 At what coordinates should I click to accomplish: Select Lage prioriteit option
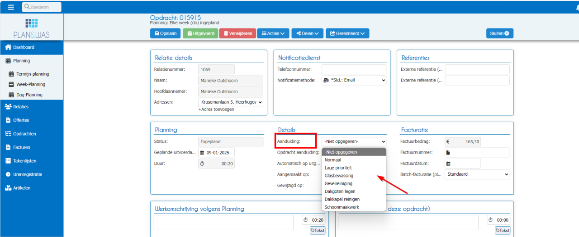(x=354, y=168)
